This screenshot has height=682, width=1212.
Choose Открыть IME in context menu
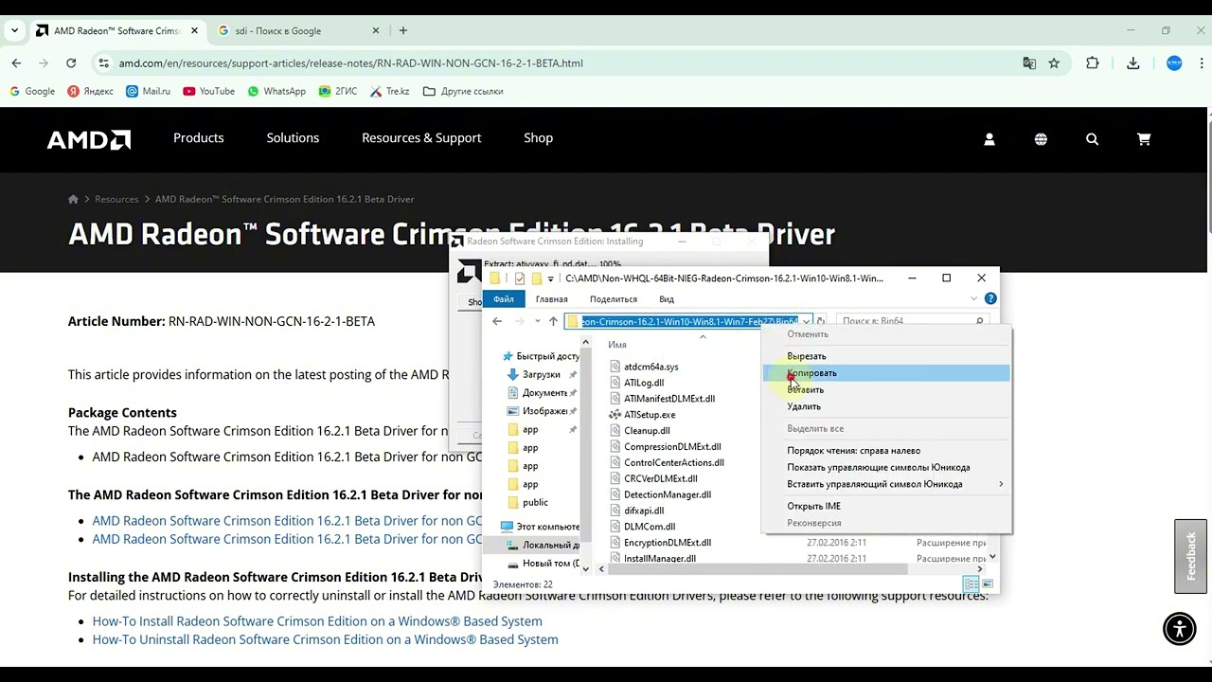(x=886, y=506)
